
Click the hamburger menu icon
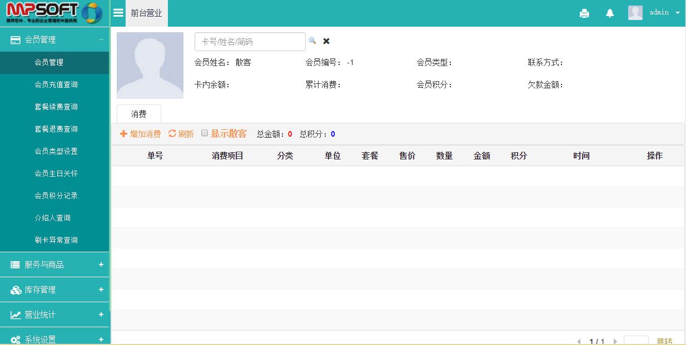coord(118,13)
